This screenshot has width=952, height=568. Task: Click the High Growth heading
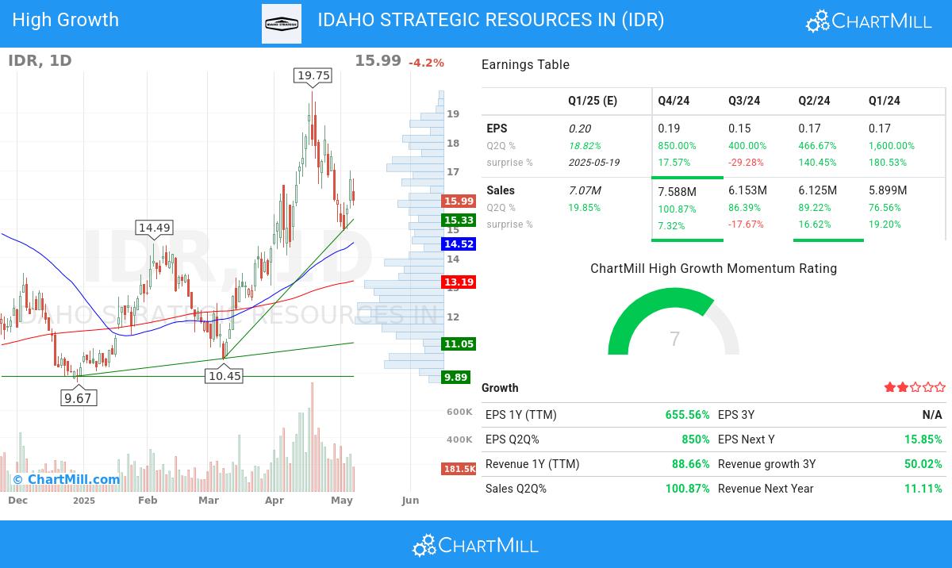pos(66,20)
